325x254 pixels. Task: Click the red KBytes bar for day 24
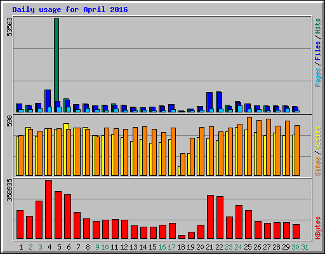click(x=239, y=222)
